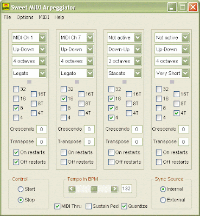This screenshot has height=216, width=200.
Task: Open the Stacato note length dropdown
Action: [138, 73]
